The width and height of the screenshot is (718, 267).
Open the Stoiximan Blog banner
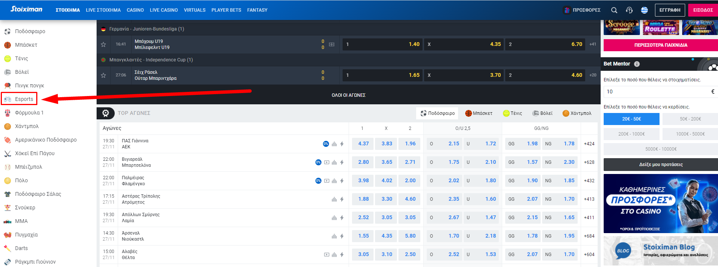pos(661,251)
